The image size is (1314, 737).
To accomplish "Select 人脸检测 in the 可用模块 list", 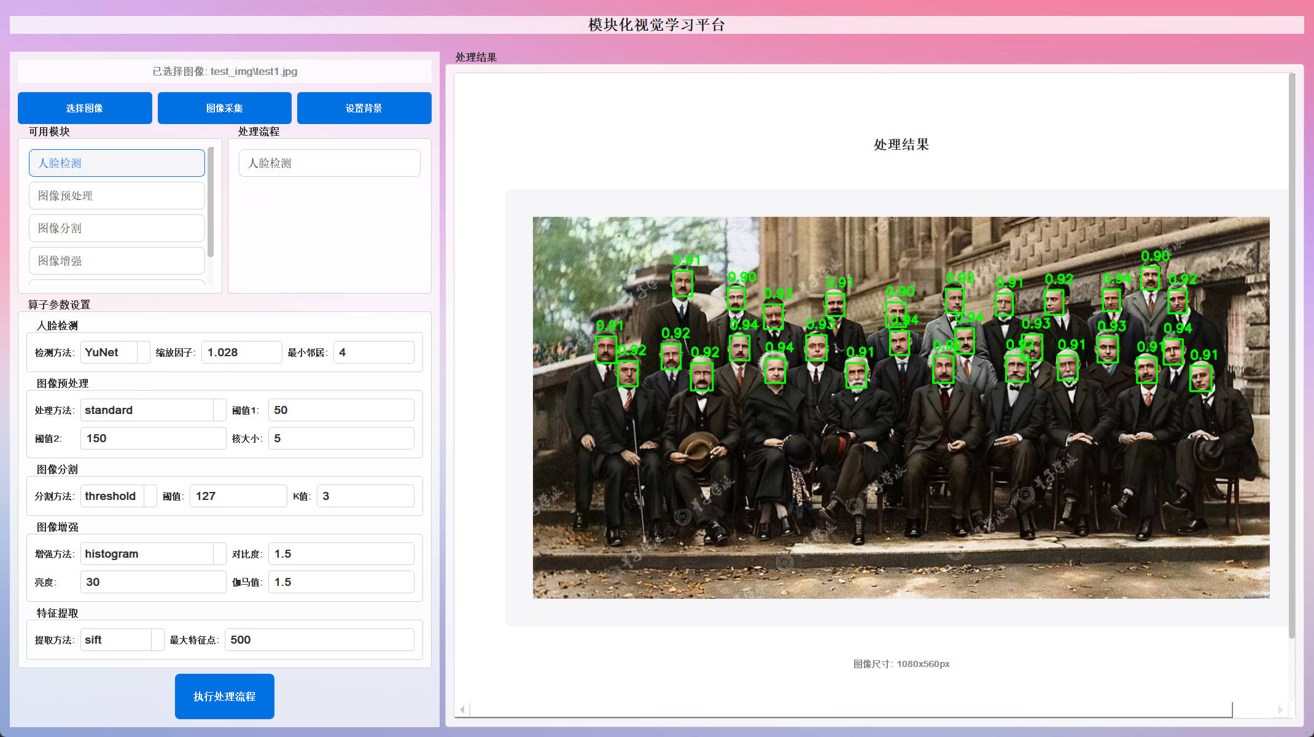I will 117,163.
